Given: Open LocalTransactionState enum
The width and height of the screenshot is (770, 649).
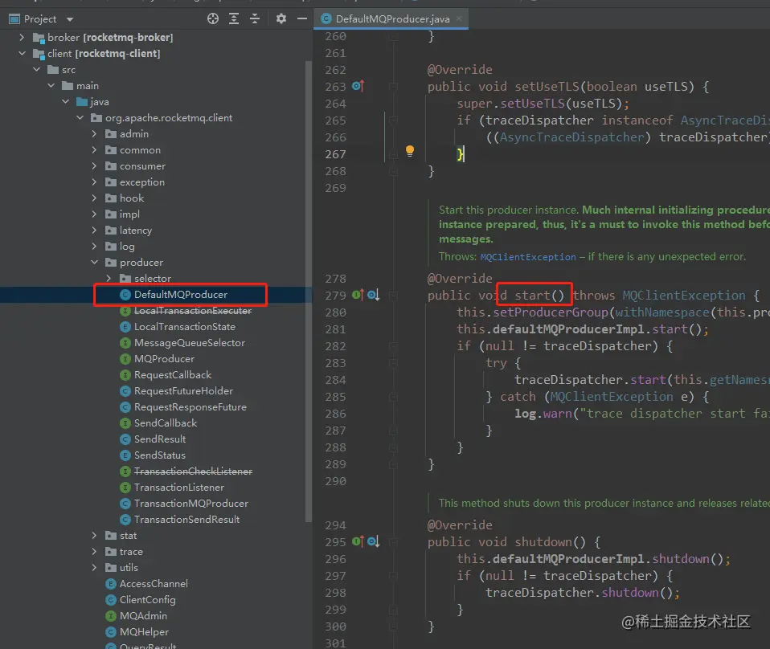Looking at the screenshot, I should [x=178, y=326].
